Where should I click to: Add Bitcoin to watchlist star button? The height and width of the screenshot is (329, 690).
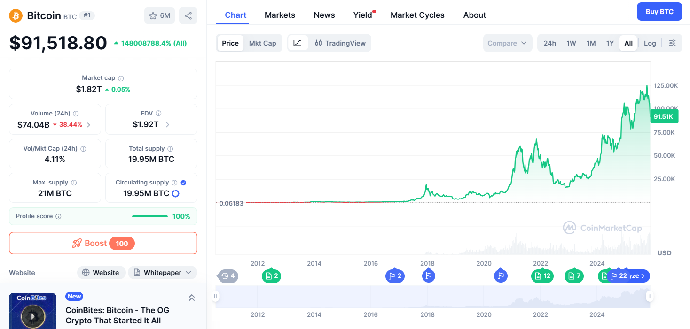click(159, 15)
